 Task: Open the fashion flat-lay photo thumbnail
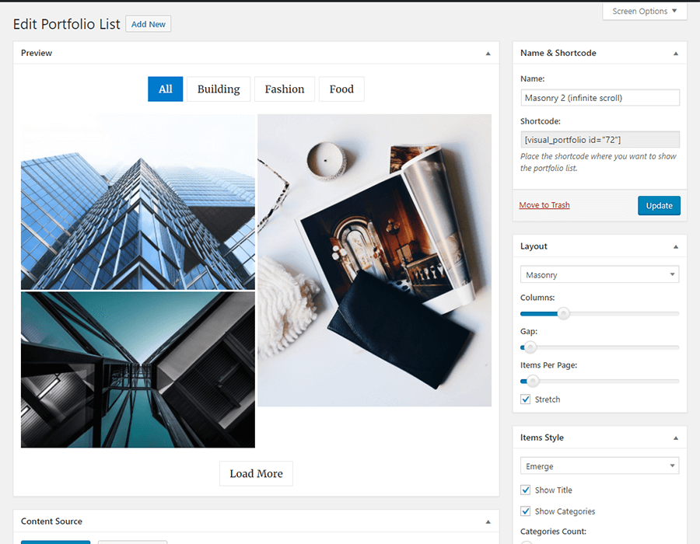pyautogui.click(x=375, y=260)
